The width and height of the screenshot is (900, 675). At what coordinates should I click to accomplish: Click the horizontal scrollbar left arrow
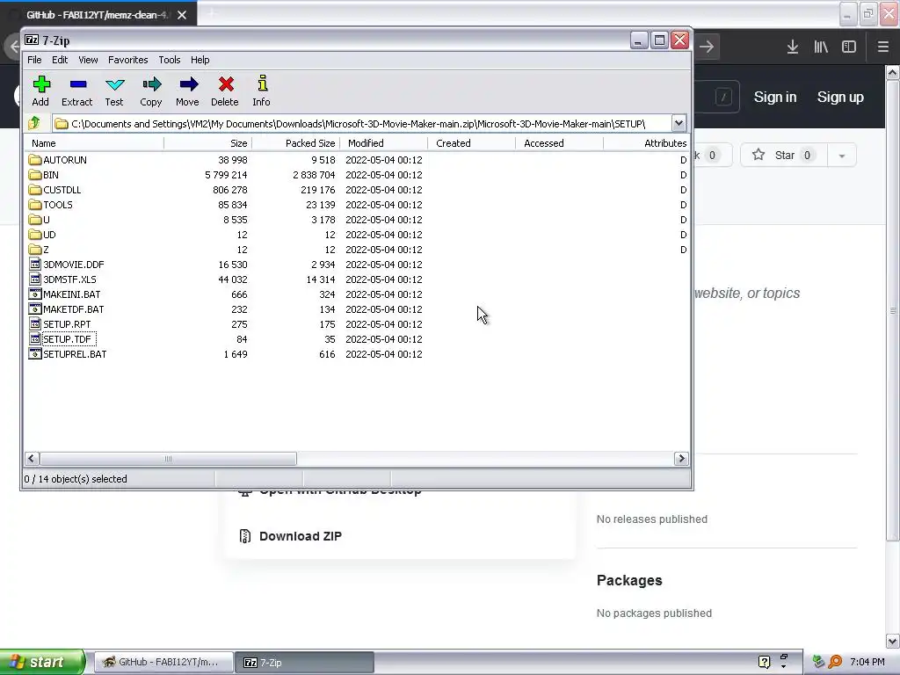[32, 458]
